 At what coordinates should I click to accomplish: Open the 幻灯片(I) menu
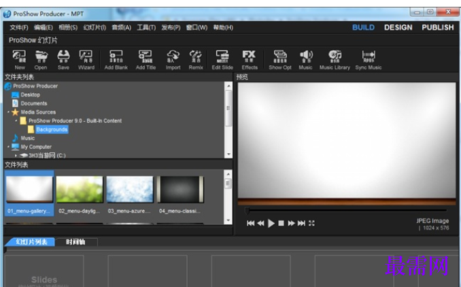(95, 27)
